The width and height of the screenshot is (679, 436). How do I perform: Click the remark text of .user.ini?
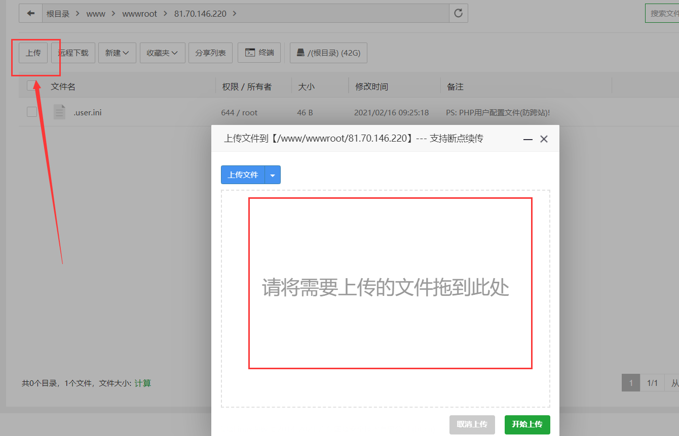tap(498, 112)
